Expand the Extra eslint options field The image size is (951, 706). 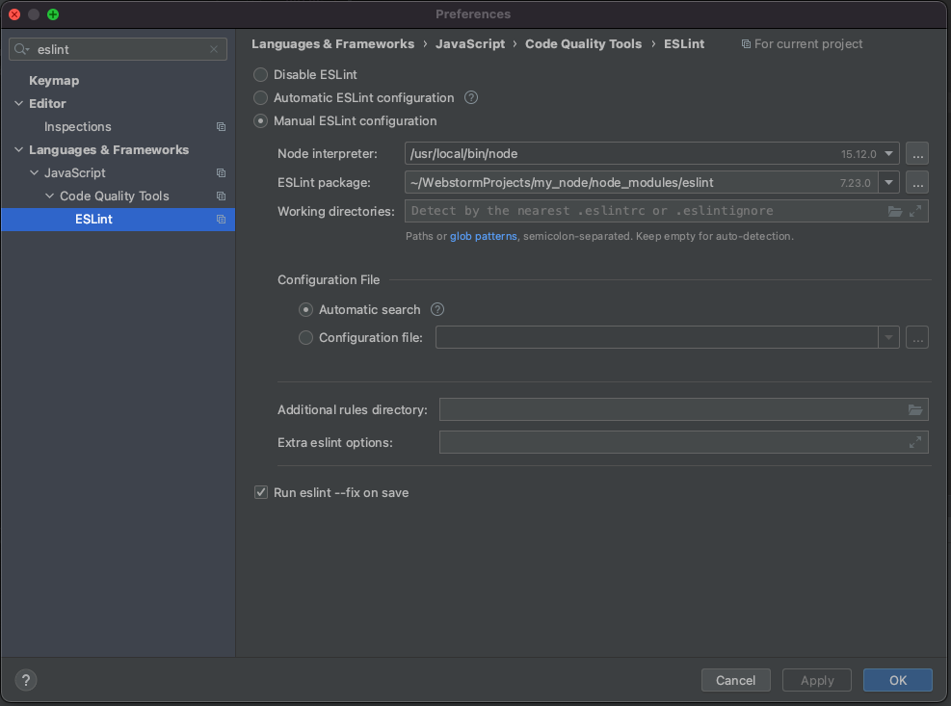click(915, 443)
